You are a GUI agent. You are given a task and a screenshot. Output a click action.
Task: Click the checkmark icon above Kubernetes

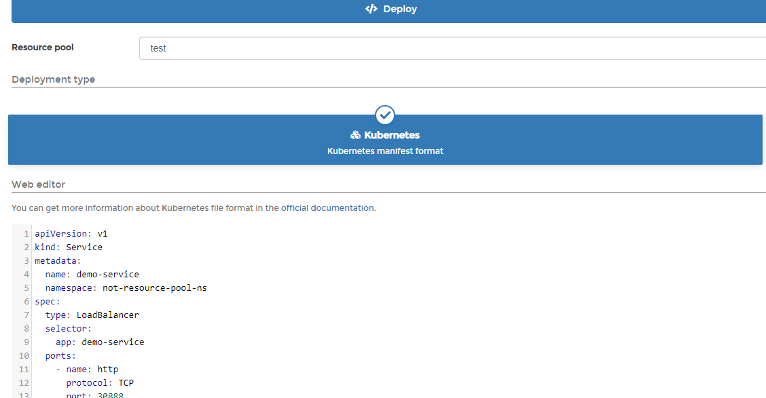click(x=385, y=115)
